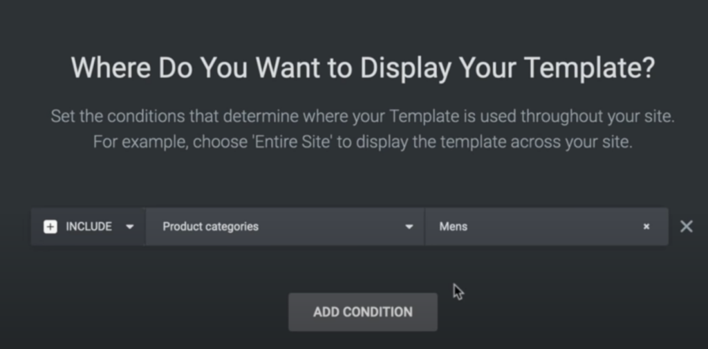The height and width of the screenshot is (349, 708).
Task: Click the 'Set the conditions' description line
Action: point(362,116)
